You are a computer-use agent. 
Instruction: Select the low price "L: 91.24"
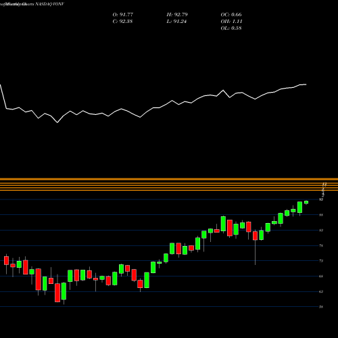176,22
